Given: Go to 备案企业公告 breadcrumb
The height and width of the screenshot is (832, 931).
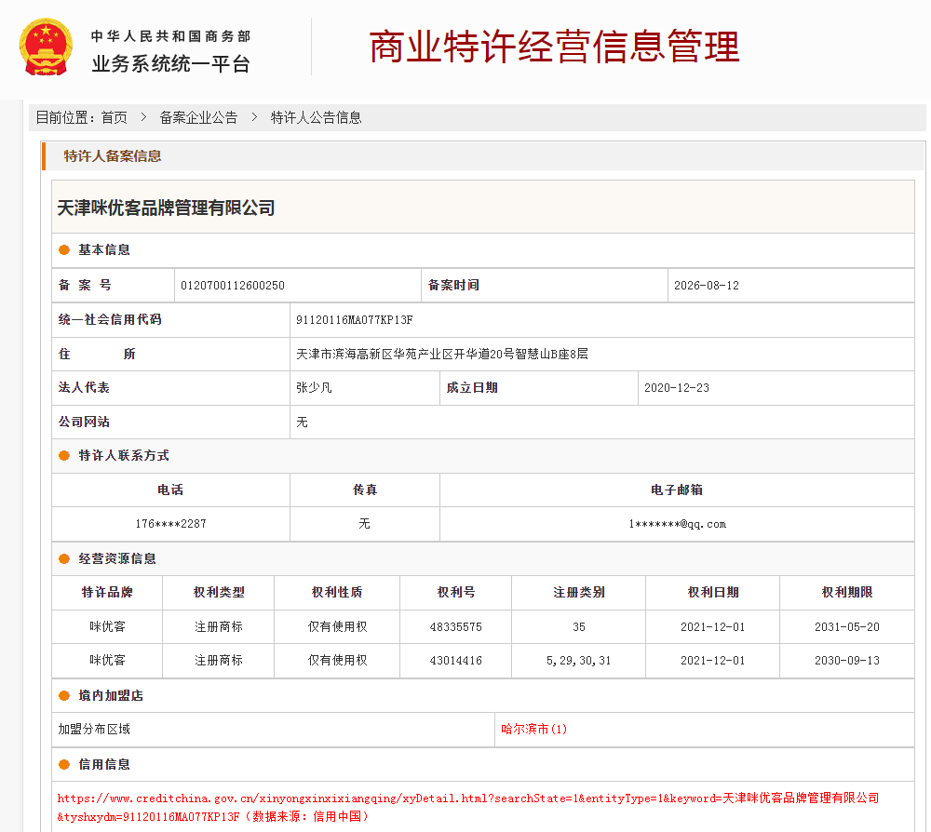Looking at the screenshot, I should [x=198, y=117].
